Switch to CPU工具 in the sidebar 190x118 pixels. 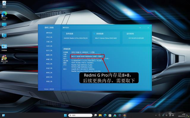coord(49,37)
